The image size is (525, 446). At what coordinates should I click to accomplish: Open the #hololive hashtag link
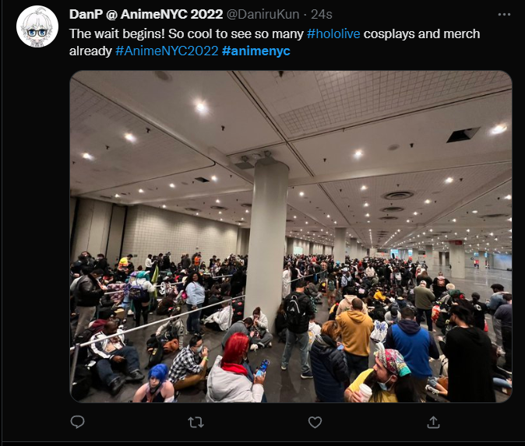[333, 33]
